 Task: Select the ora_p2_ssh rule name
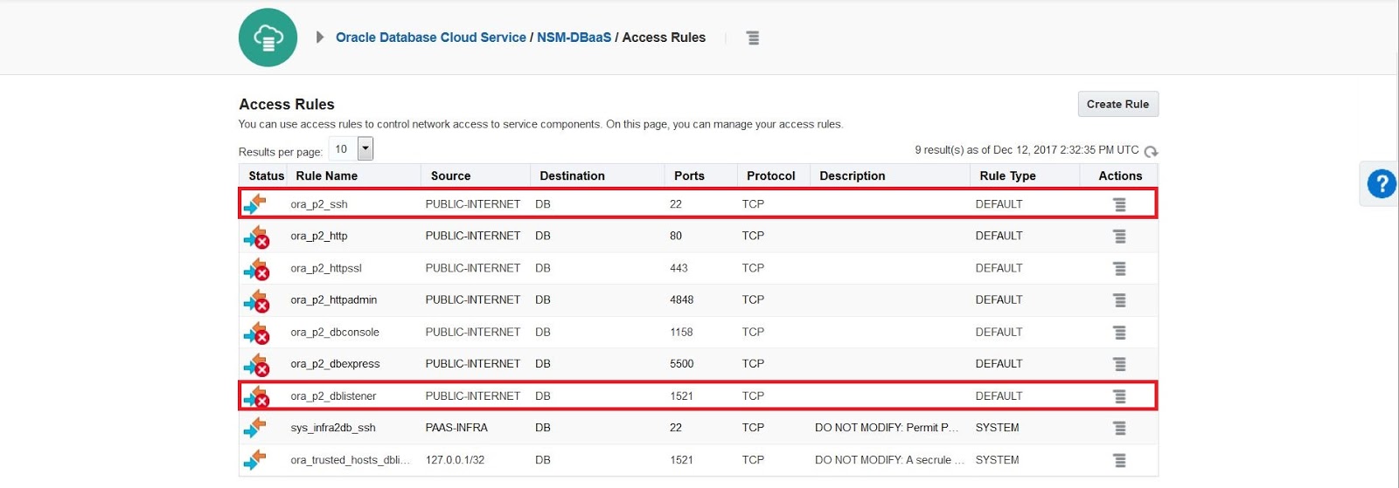(x=319, y=204)
